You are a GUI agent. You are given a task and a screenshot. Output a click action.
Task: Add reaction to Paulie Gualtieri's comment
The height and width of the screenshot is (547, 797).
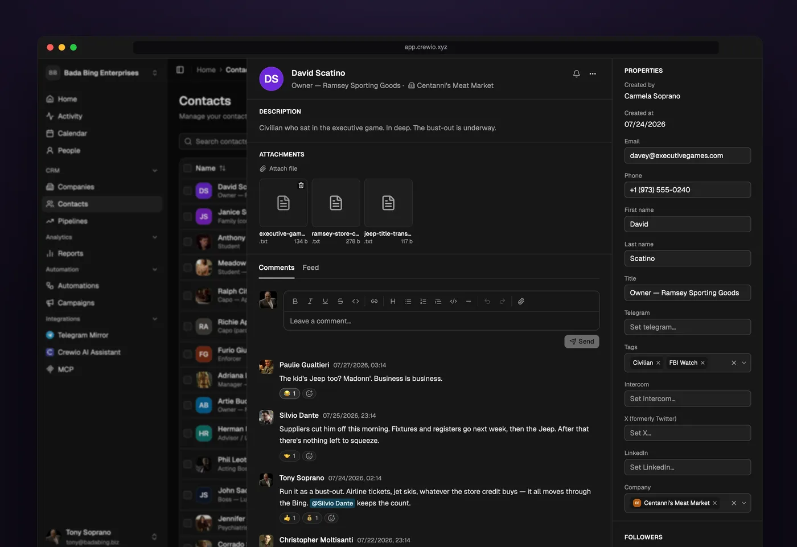309,393
